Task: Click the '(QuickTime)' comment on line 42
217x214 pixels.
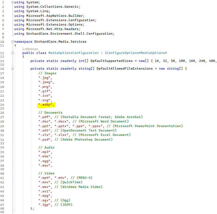Action: (71, 182)
